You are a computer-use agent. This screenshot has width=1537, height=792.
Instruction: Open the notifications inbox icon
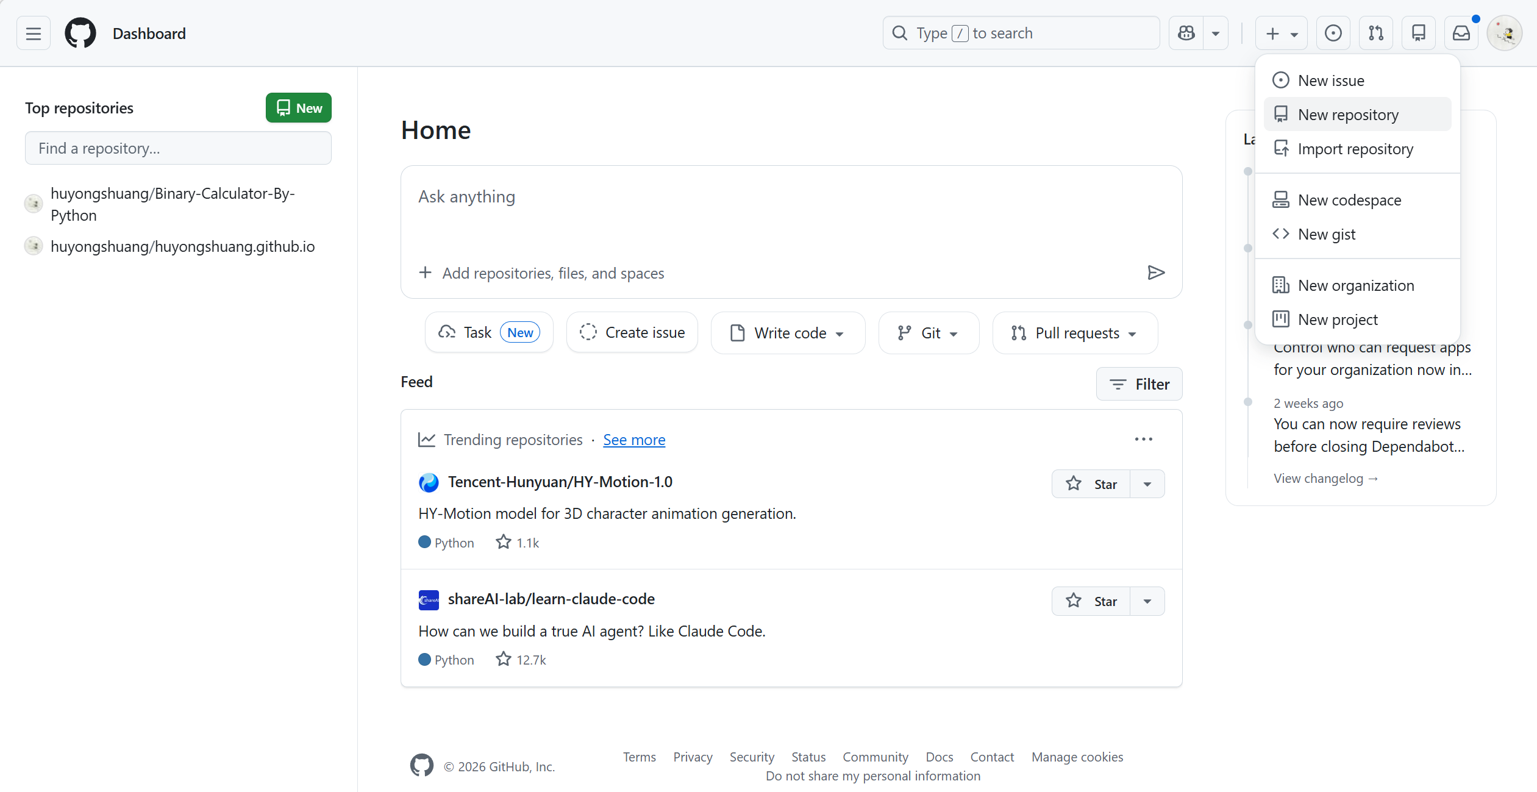[x=1461, y=34]
